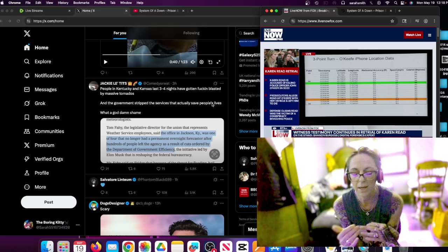This screenshot has height=252, width=448.
Task: Switch to the Following tab
Action: 191,33
